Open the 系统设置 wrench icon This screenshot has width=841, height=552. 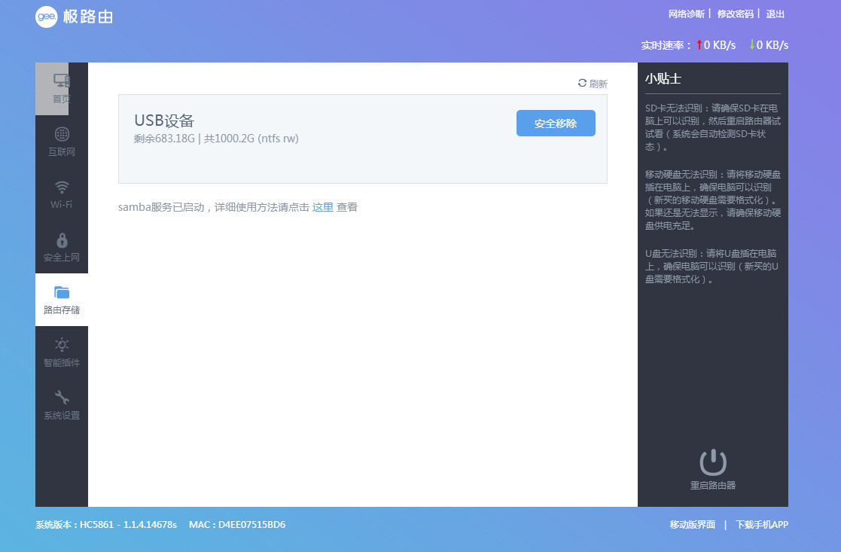(62, 398)
